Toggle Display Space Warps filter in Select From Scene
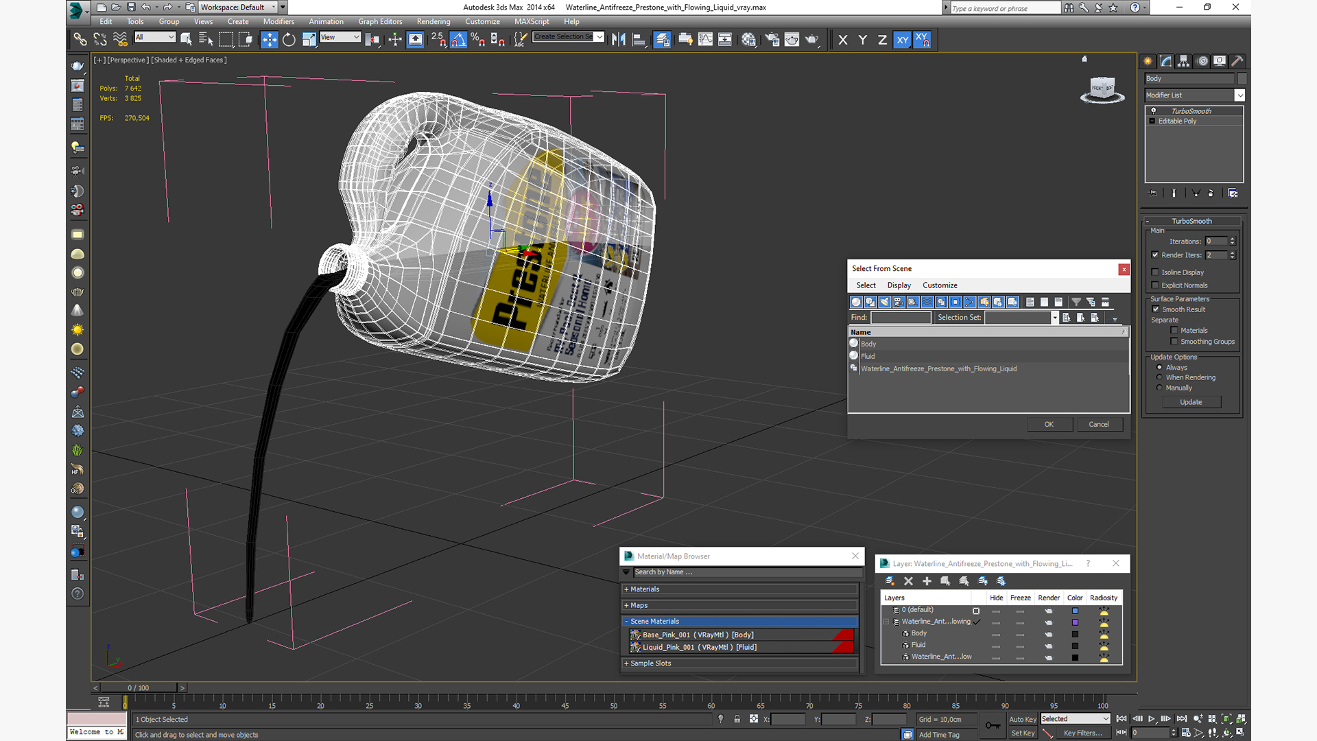The height and width of the screenshot is (741, 1317). [x=927, y=302]
